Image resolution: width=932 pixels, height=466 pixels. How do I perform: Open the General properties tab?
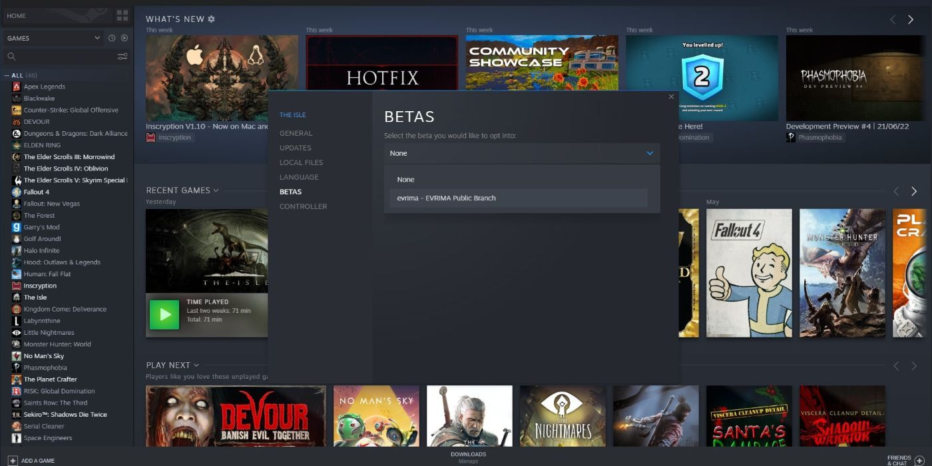tap(296, 133)
